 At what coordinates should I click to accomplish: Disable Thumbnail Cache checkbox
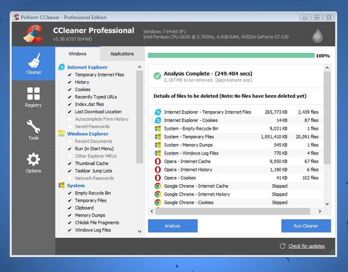click(70, 164)
